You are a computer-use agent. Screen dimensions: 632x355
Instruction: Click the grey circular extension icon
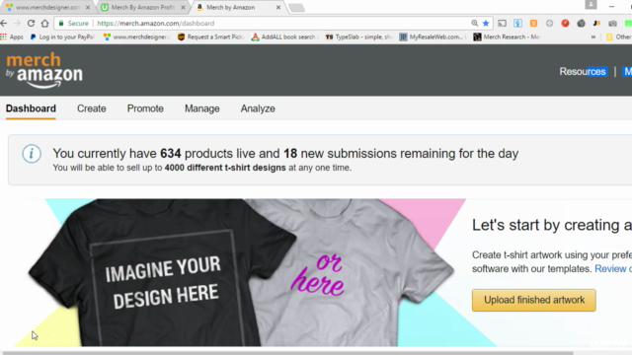tap(549, 24)
